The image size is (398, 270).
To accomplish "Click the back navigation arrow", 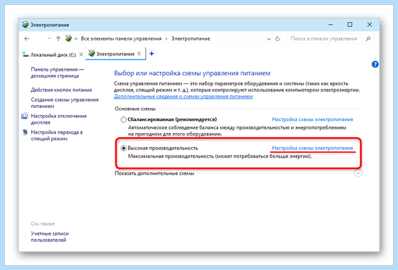I will 27,39.
